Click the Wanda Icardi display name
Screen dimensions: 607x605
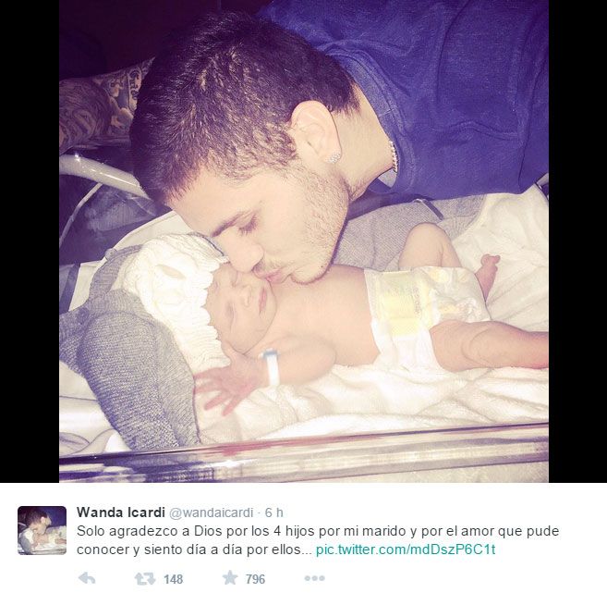pos(121,512)
